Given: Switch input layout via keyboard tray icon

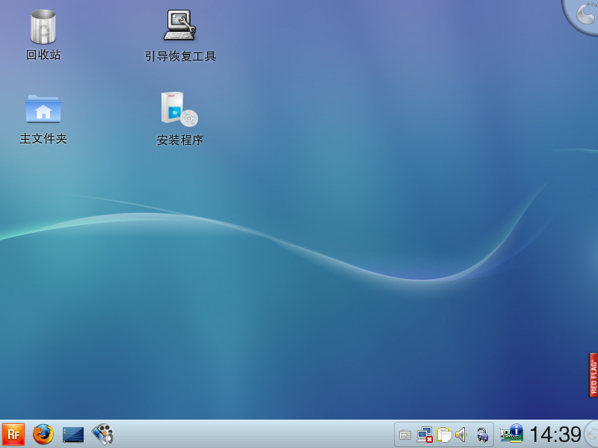Looking at the screenshot, I should [404, 435].
